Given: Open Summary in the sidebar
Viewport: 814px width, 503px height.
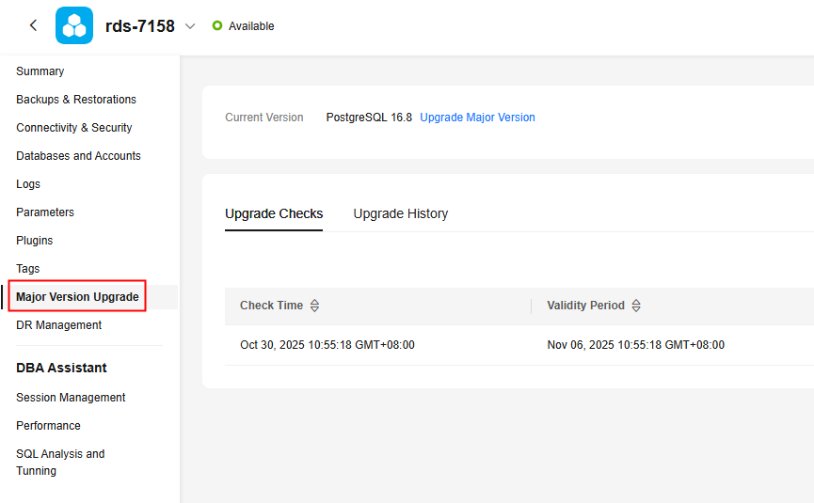Looking at the screenshot, I should [x=40, y=71].
